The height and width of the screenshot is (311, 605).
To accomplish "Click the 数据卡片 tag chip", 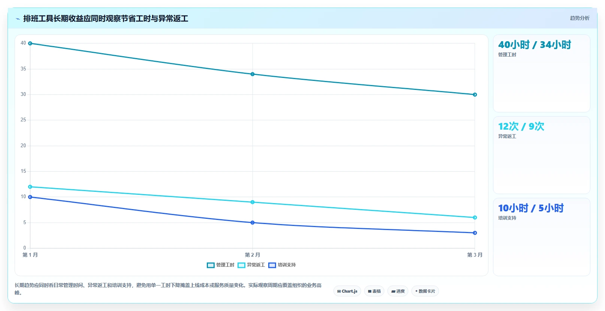I will pos(425,291).
